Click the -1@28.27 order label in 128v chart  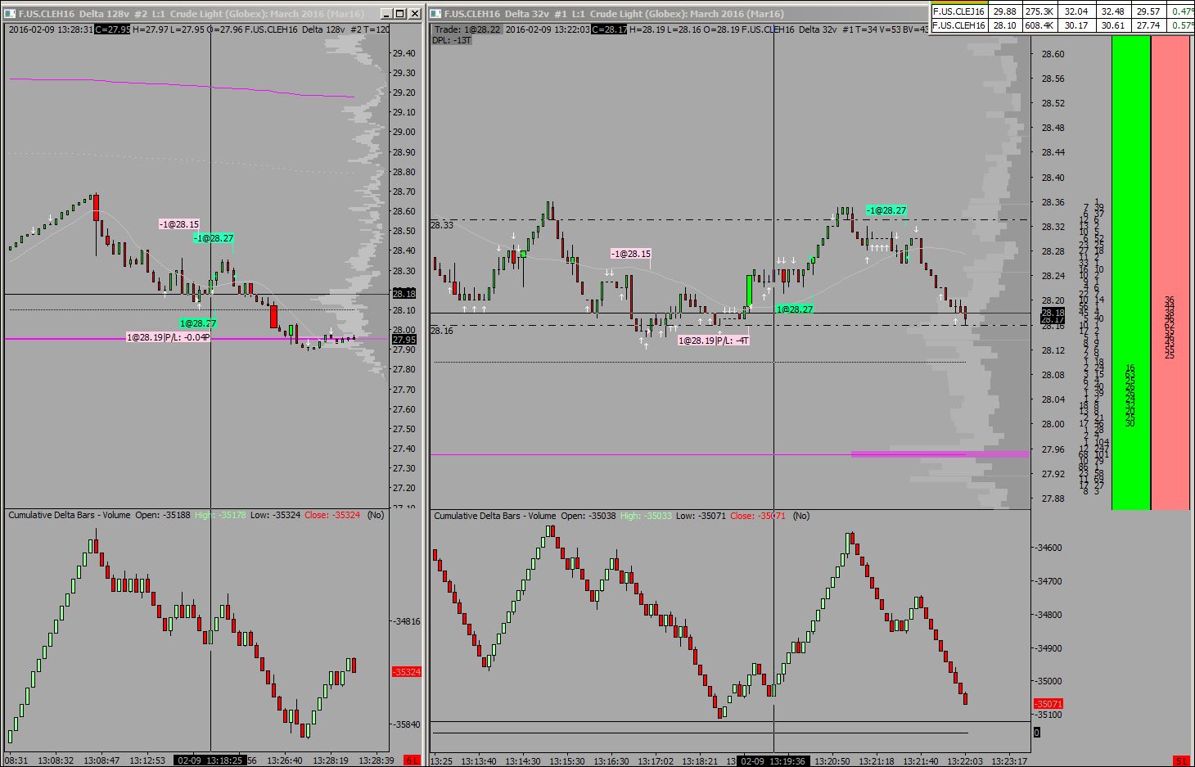tap(214, 238)
